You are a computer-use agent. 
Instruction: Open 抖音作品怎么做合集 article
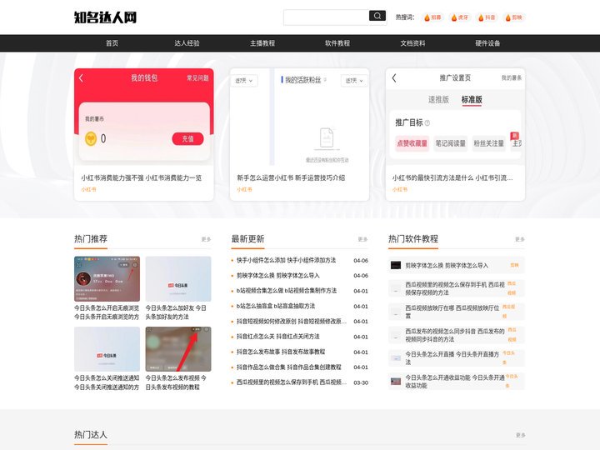(288, 367)
